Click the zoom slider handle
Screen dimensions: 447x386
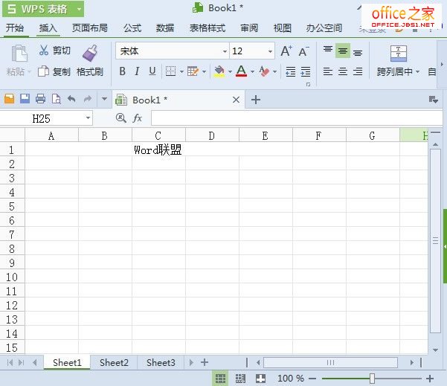tap(372, 379)
